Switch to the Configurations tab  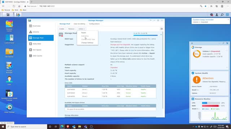pyautogui.click(x=94, y=24)
